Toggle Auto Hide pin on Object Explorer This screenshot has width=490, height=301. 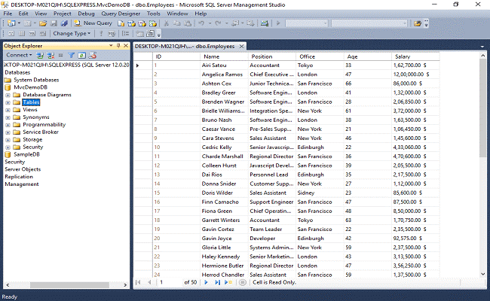pos(118,46)
